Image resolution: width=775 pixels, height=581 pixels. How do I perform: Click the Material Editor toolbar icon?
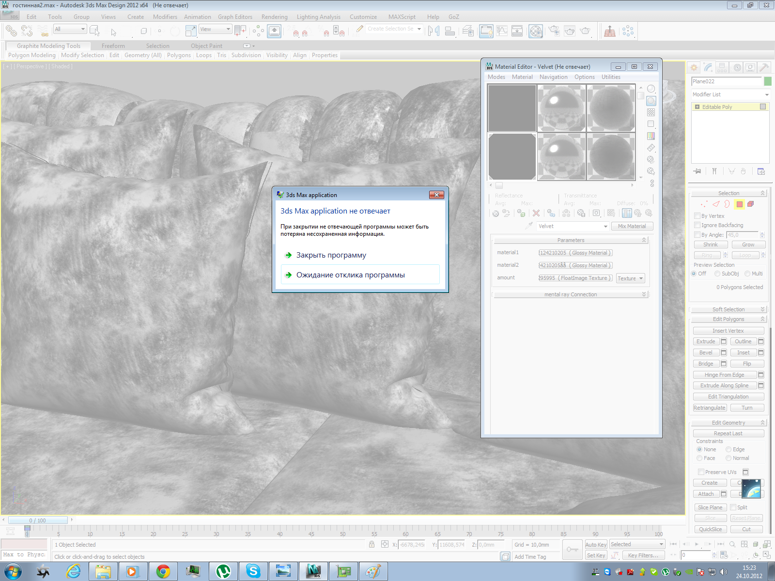pos(535,31)
